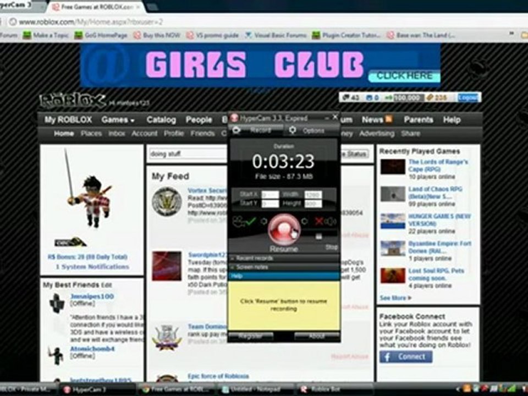This screenshot has width=528, height=396.
Task: Open the Games dropdown menu
Action: (118, 120)
